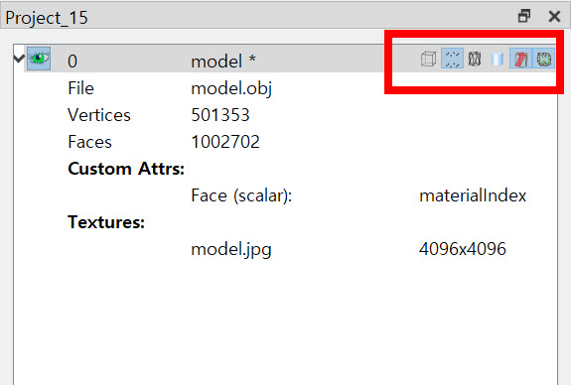The width and height of the screenshot is (571, 385).
Task: Toggle solid fill cylinder render icon
Action: pyautogui.click(x=498, y=59)
